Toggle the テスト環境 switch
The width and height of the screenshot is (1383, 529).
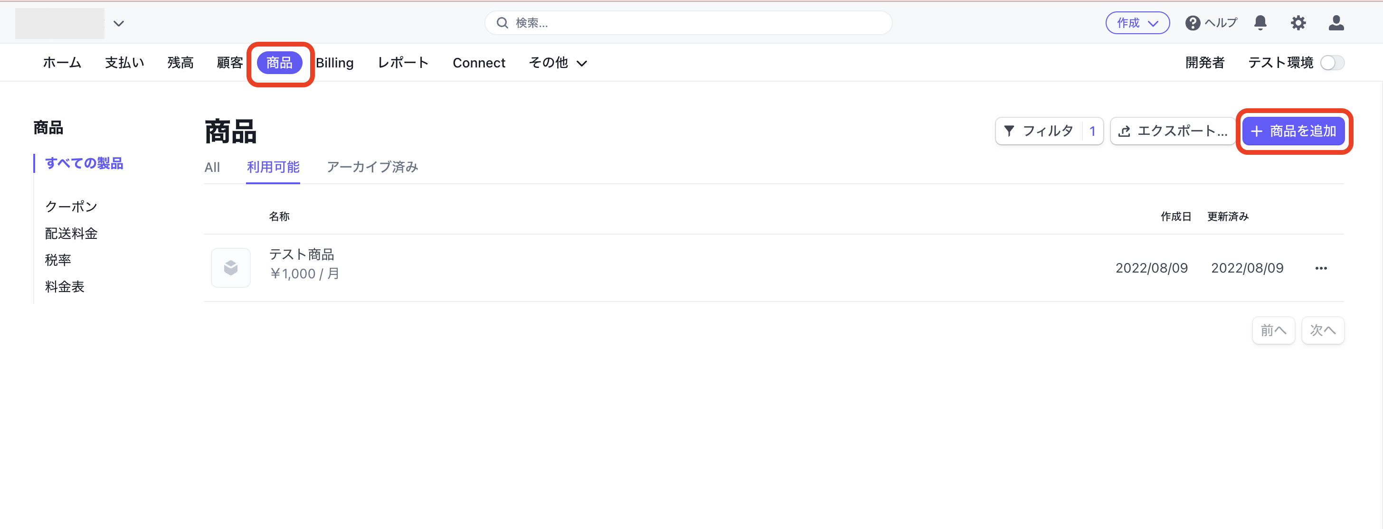1332,63
